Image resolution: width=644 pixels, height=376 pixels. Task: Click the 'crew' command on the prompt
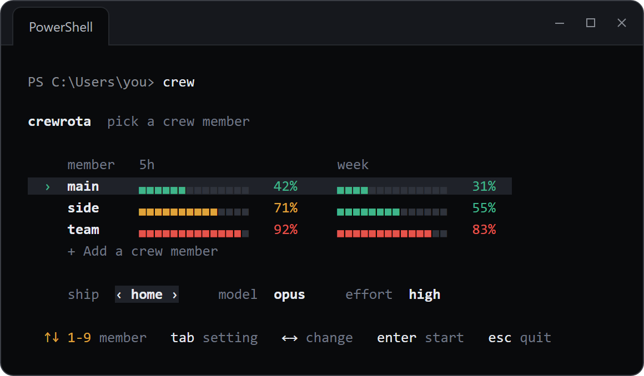179,83
